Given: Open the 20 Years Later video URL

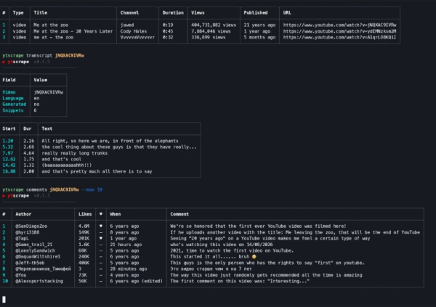Looking at the screenshot, I should [x=339, y=31].
